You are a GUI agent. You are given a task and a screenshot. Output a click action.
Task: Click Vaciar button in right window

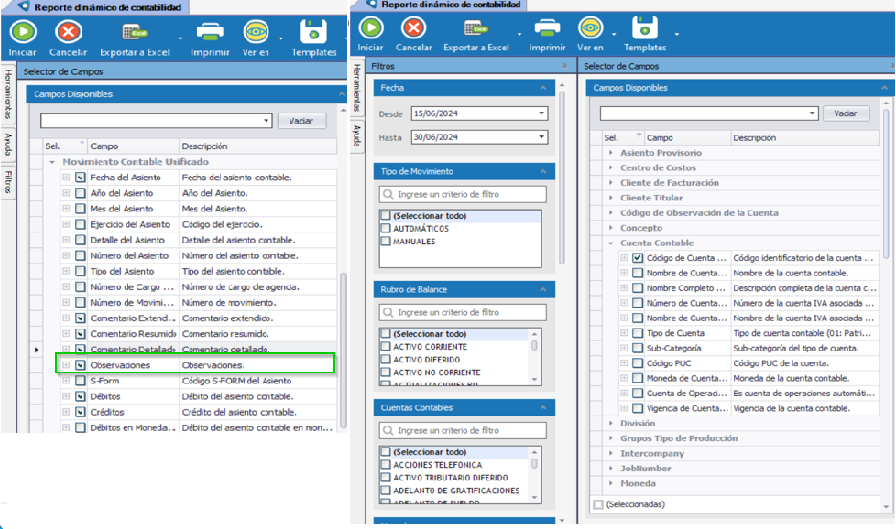pos(846,113)
